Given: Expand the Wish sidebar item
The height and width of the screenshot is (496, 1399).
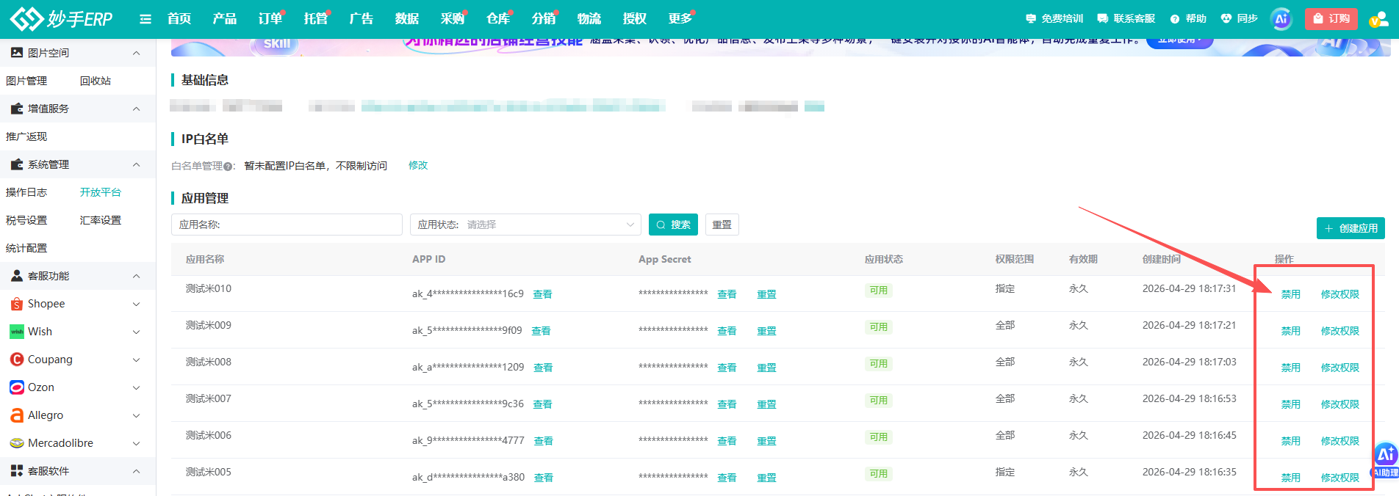Looking at the screenshot, I should point(136,332).
